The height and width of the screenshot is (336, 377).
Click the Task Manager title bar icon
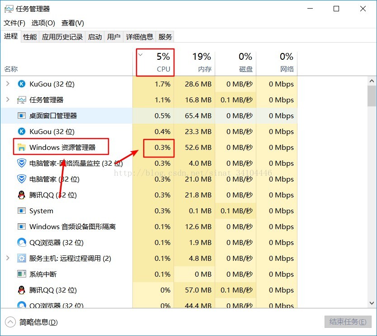click(9, 9)
